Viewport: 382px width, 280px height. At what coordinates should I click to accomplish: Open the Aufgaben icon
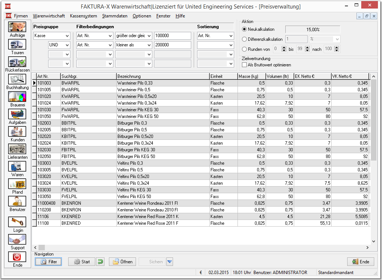(17, 114)
